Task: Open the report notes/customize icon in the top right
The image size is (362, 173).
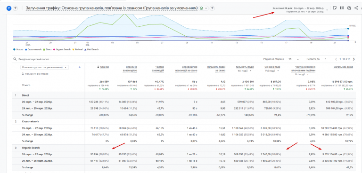Action: pos(335,8)
